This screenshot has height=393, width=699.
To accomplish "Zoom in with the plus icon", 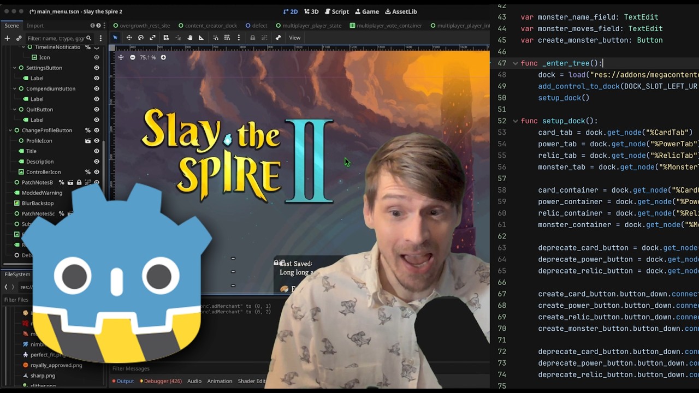I will tap(163, 57).
